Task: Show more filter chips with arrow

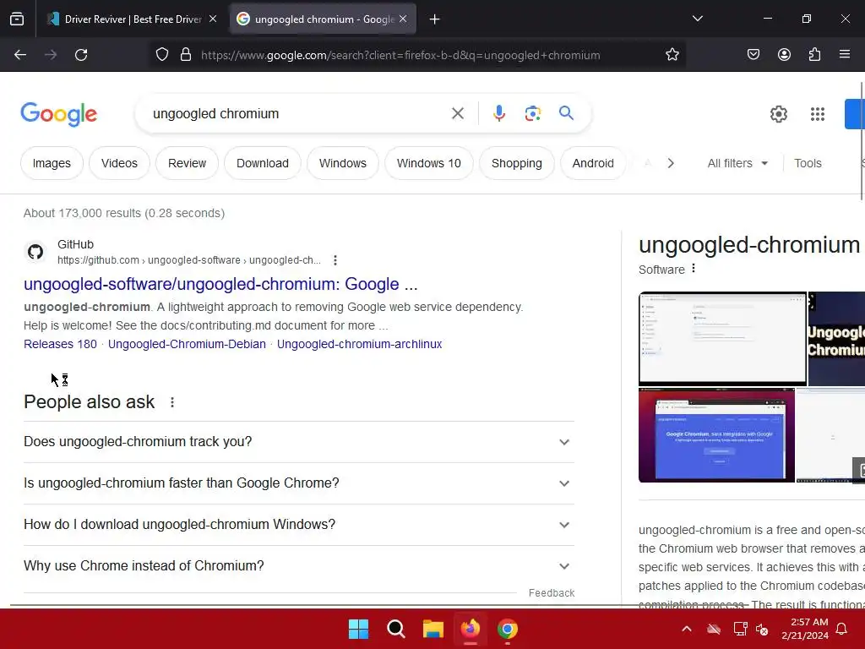Action: (x=671, y=163)
